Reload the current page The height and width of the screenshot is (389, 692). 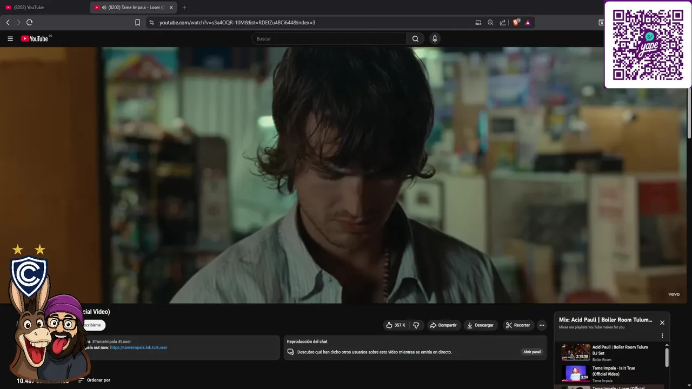[x=30, y=23]
